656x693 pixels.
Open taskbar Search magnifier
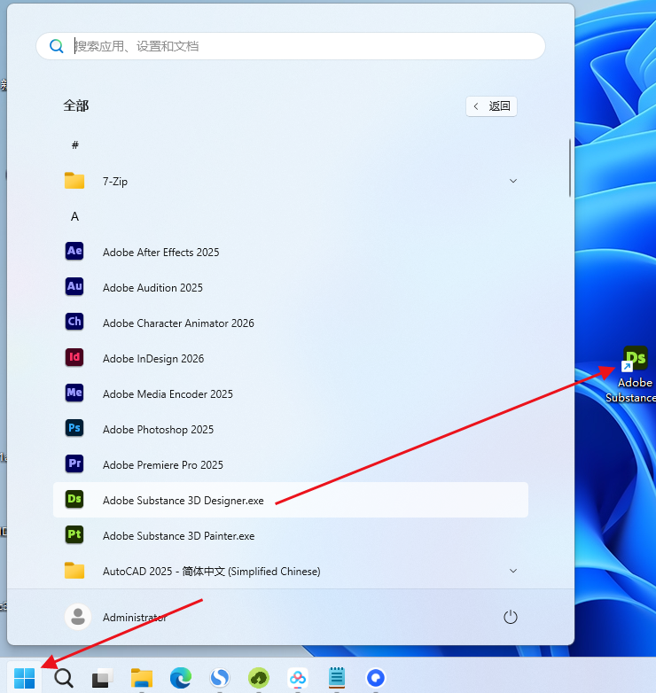[64, 678]
